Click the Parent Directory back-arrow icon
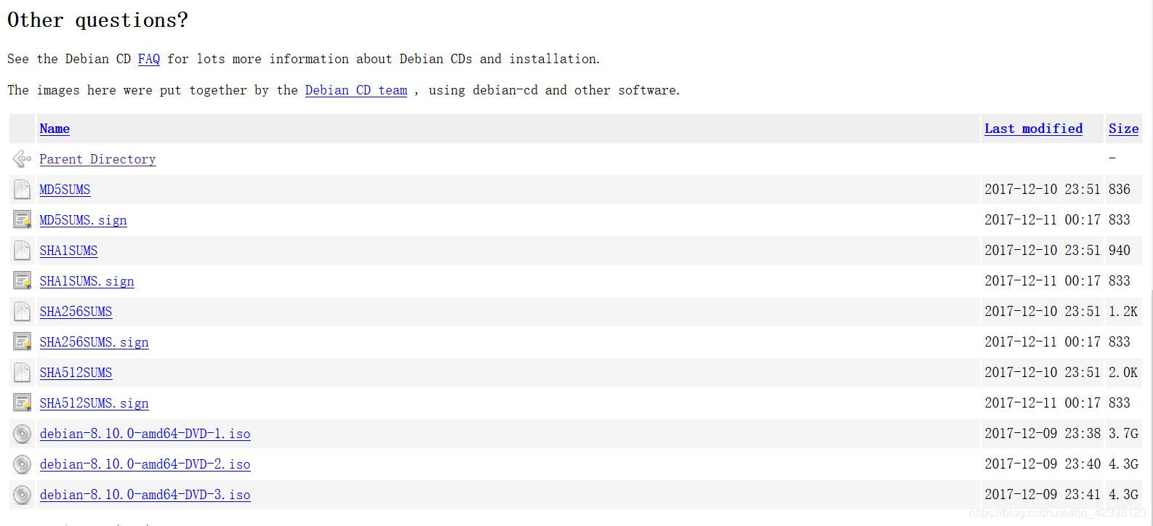 click(22, 159)
